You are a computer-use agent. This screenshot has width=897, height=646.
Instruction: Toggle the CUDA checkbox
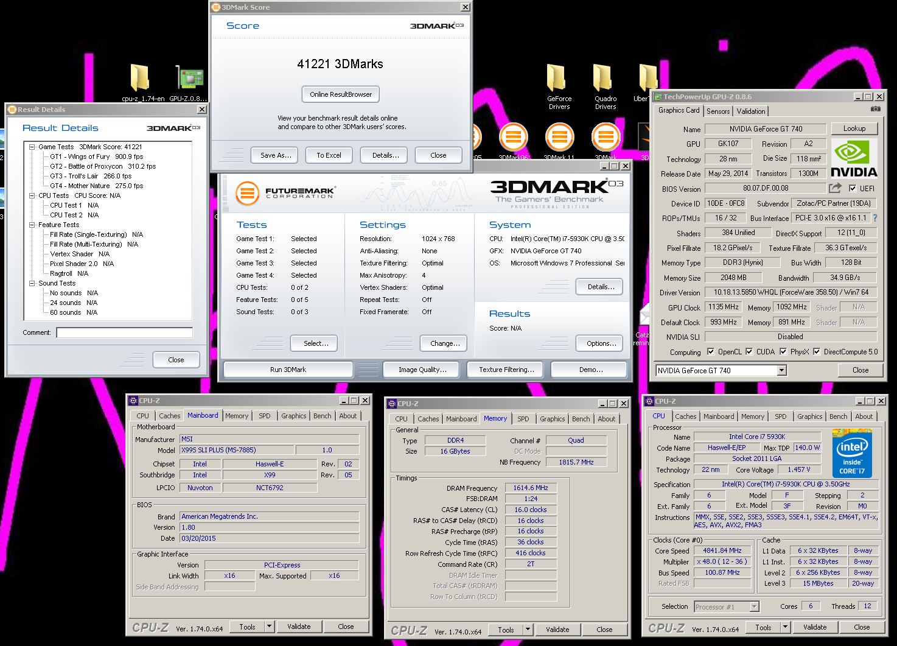pyautogui.click(x=749, y=352)
